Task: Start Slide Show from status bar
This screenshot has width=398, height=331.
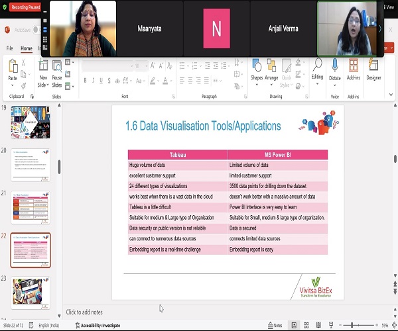Action: coord(331,325)
